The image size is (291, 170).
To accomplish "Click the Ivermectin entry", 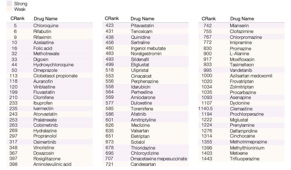I will 43,108.
